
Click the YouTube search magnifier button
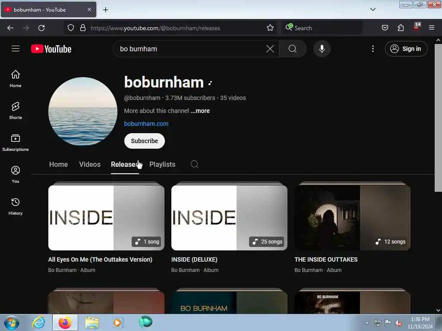[x=293, y=49]
